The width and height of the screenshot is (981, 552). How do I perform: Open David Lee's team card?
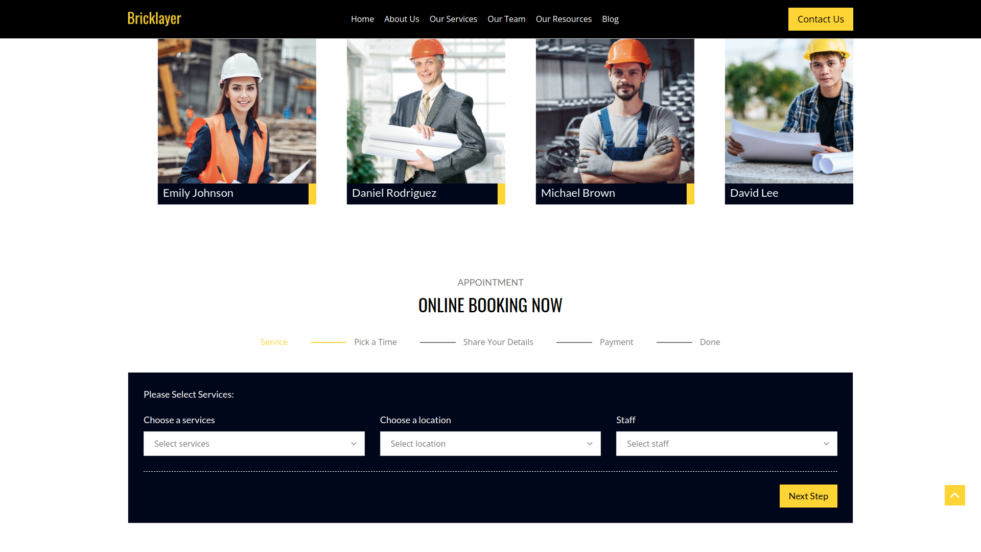pos(788,121)
